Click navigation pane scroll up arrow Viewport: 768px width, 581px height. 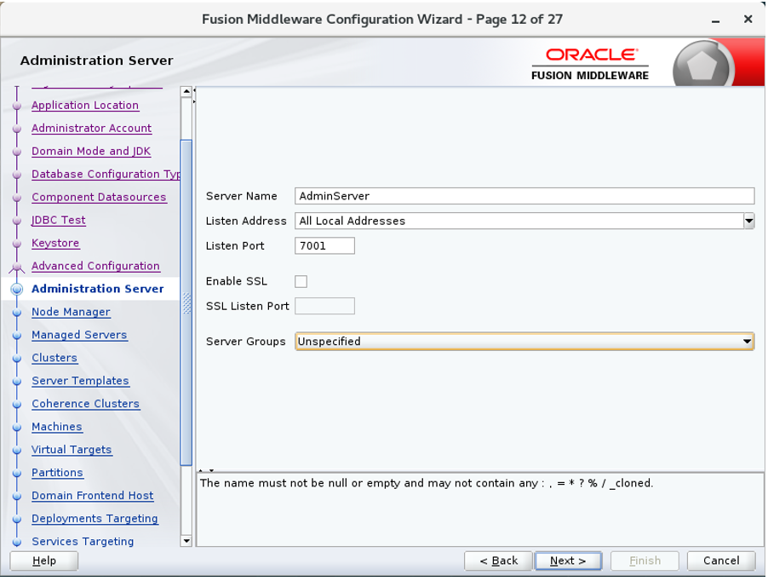186,92
